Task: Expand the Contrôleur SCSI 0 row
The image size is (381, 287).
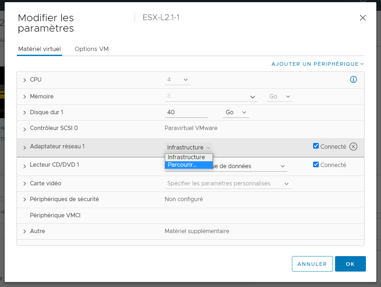Action: point(24,129)
